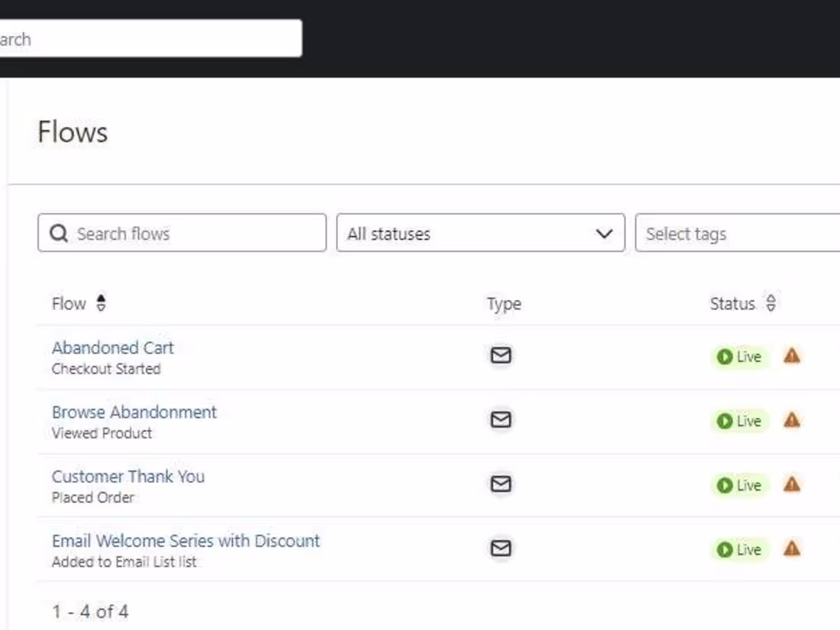Open the warning alert for Browse Abandonment
This screenshot has width=840, height=630.
point(792,419)
